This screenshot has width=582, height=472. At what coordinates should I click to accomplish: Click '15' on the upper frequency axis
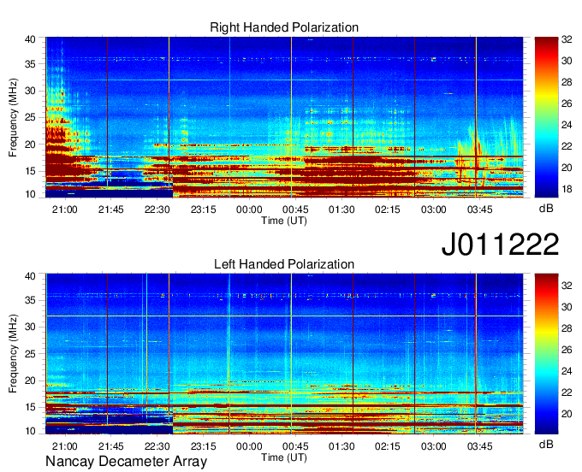point(30,171)
